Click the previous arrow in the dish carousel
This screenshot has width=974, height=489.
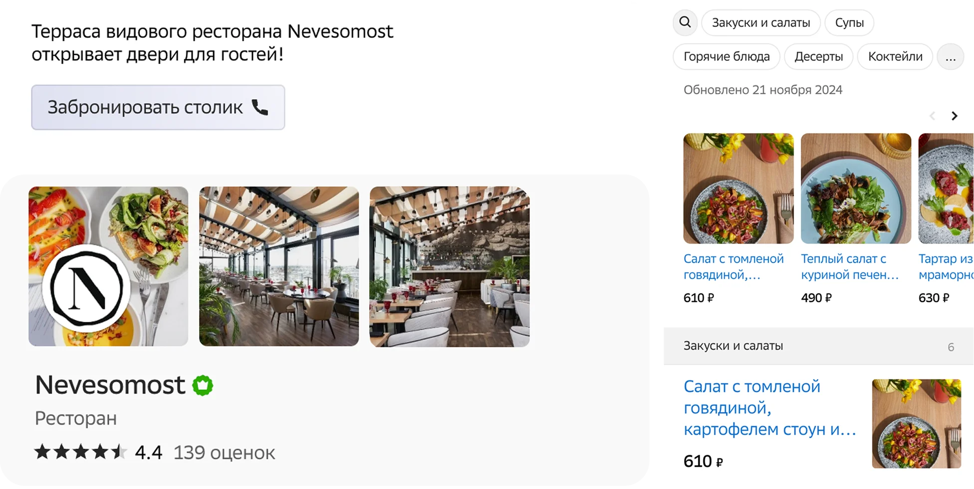coord(932,116)
